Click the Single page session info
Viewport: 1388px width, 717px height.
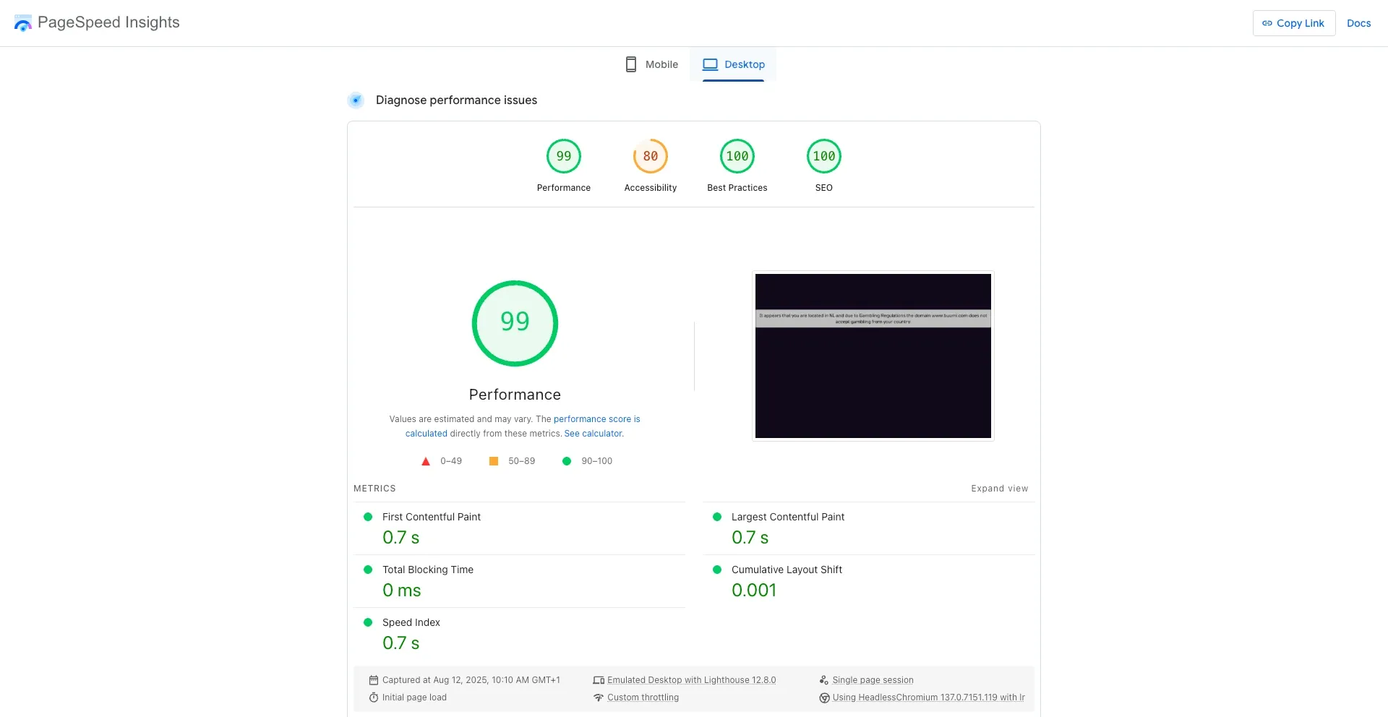point(873,680)
